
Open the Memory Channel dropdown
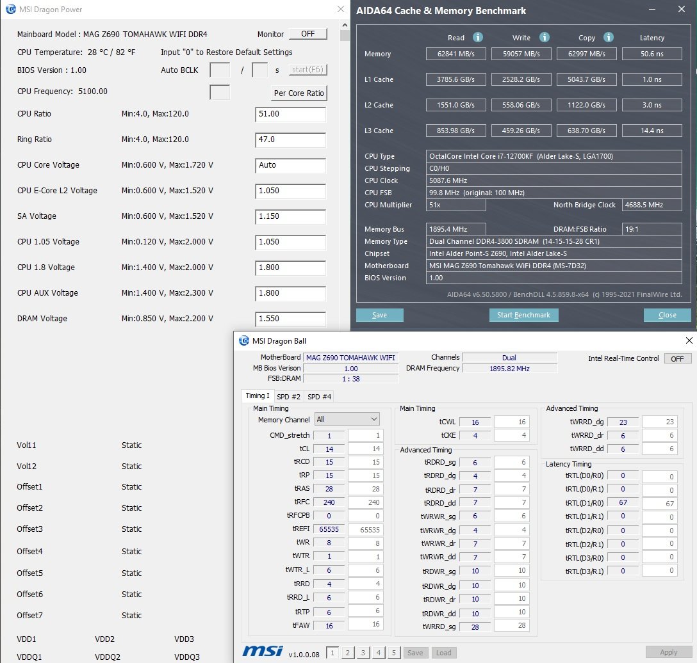347,419
